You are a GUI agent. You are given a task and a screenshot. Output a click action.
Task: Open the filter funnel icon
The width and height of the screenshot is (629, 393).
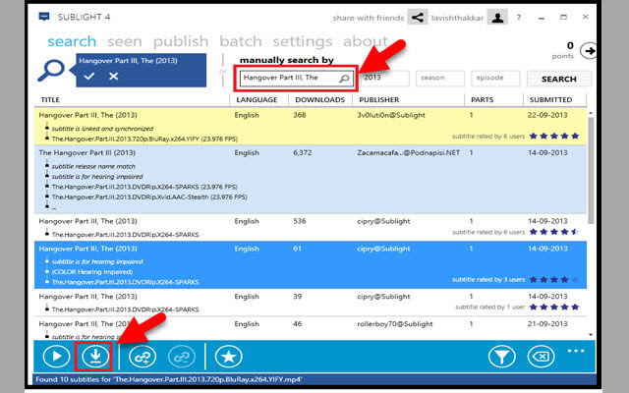[x=502, y=356]
